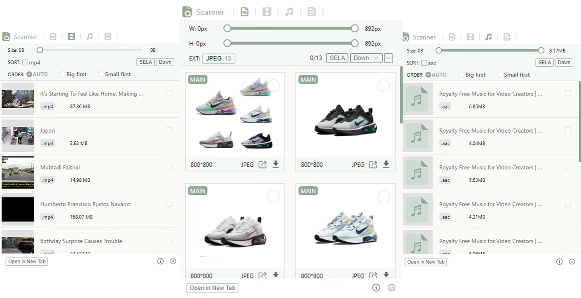Open the white and blue sneaker image externally
Viewport: 581px width, 298px height.
click(x=373, y=275)
